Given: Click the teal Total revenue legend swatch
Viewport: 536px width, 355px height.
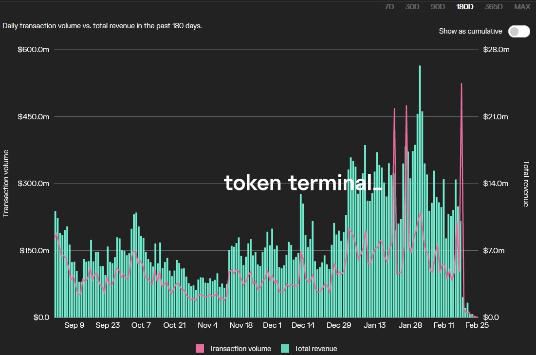Looking at the screenshot, I should click(x=285, y=348).
